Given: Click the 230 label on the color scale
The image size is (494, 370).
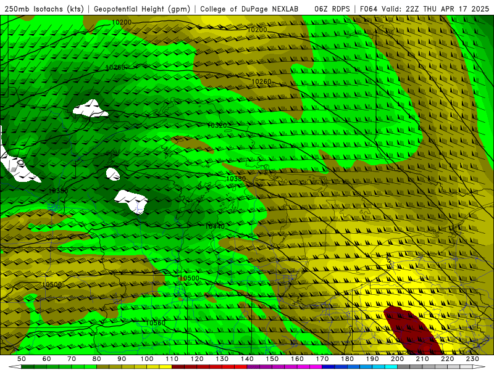Looking at the screenshot, I should [x=472, y=359].
